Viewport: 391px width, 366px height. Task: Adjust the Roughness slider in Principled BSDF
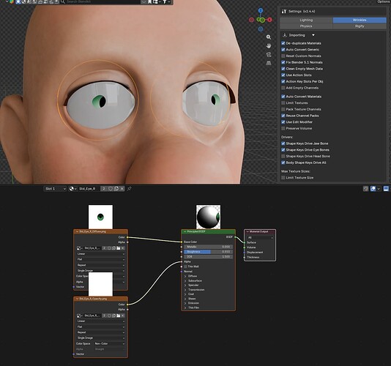click(x=208, y=252)
